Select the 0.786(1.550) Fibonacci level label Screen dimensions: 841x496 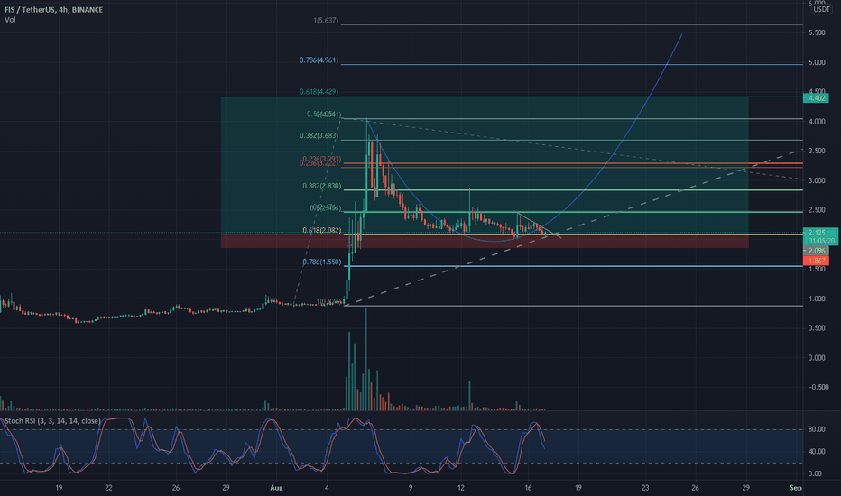click(x=321, y=262)
